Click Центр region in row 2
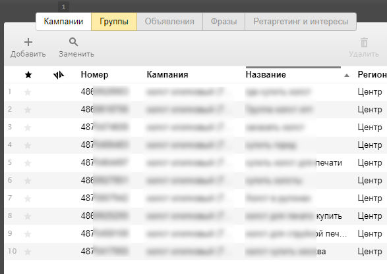 pyautogui.click(x=370, y=110)
